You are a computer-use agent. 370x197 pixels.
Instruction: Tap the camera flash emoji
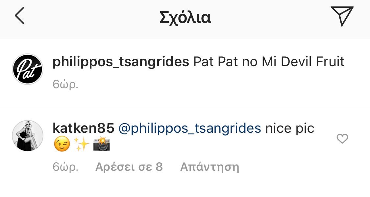tap(102, 144)
